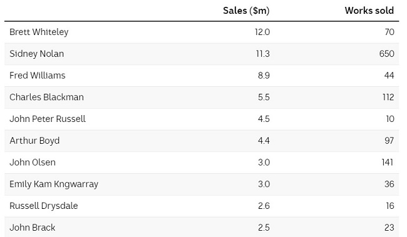
Task: Select the 4.5 sales value
Action: [x=264, y=119]
